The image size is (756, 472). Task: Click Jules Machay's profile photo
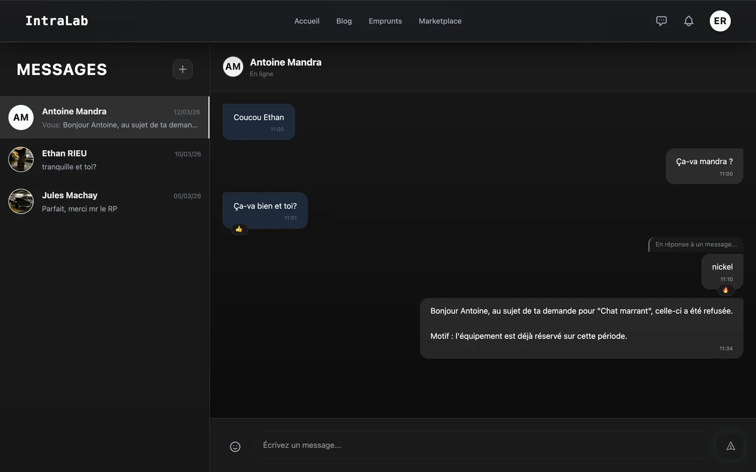click(x=21, y=202)
